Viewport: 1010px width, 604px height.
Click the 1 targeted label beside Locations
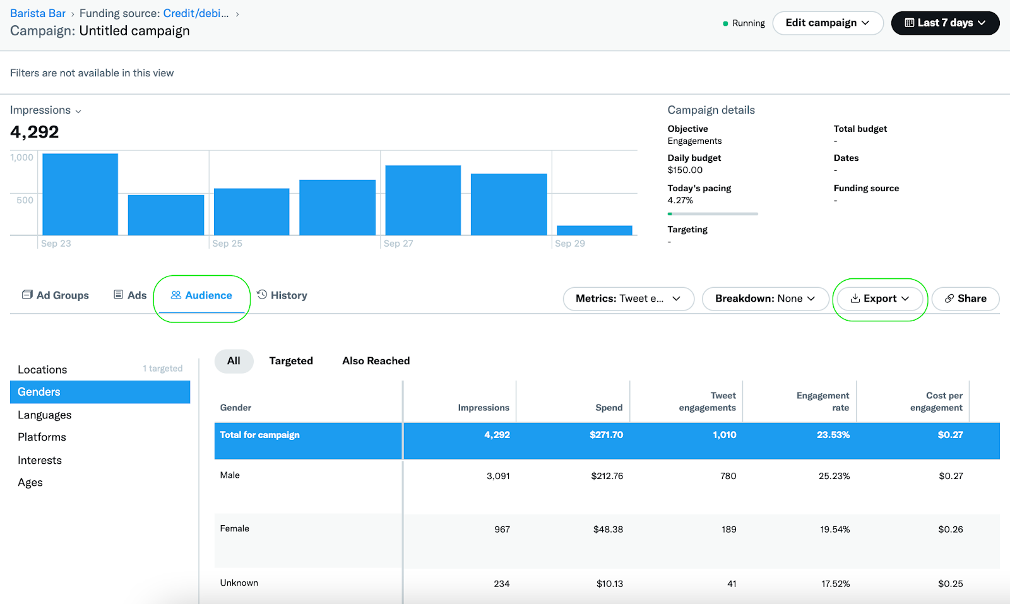[x=162, y=369]
